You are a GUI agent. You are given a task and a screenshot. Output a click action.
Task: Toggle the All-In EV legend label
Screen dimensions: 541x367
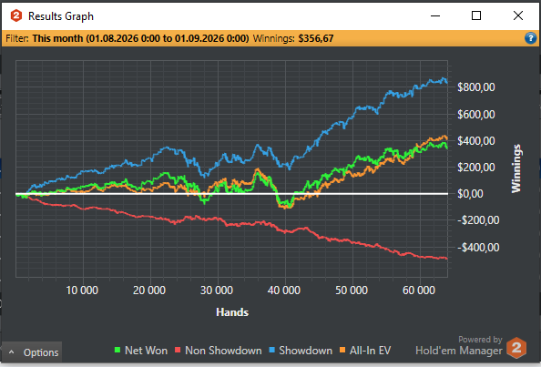370,351
